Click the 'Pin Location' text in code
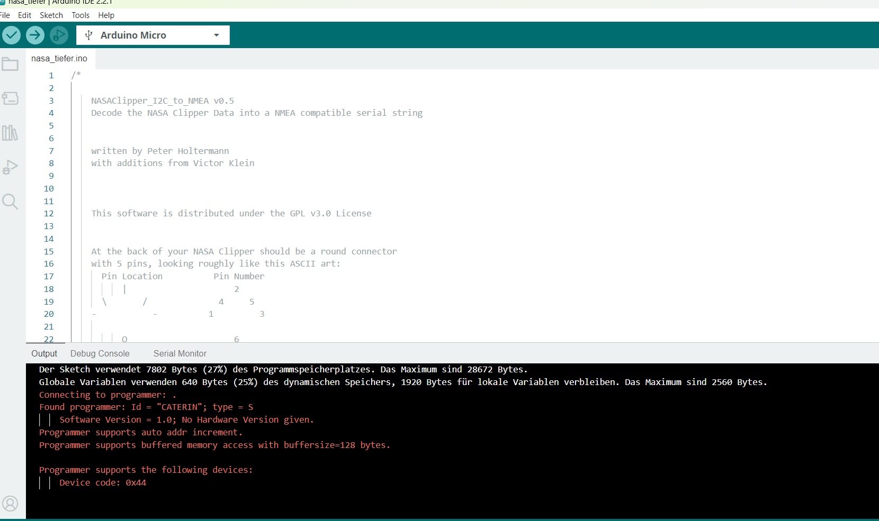The height and width of the screenshot is (521, 879). click(x=132, y=277)
